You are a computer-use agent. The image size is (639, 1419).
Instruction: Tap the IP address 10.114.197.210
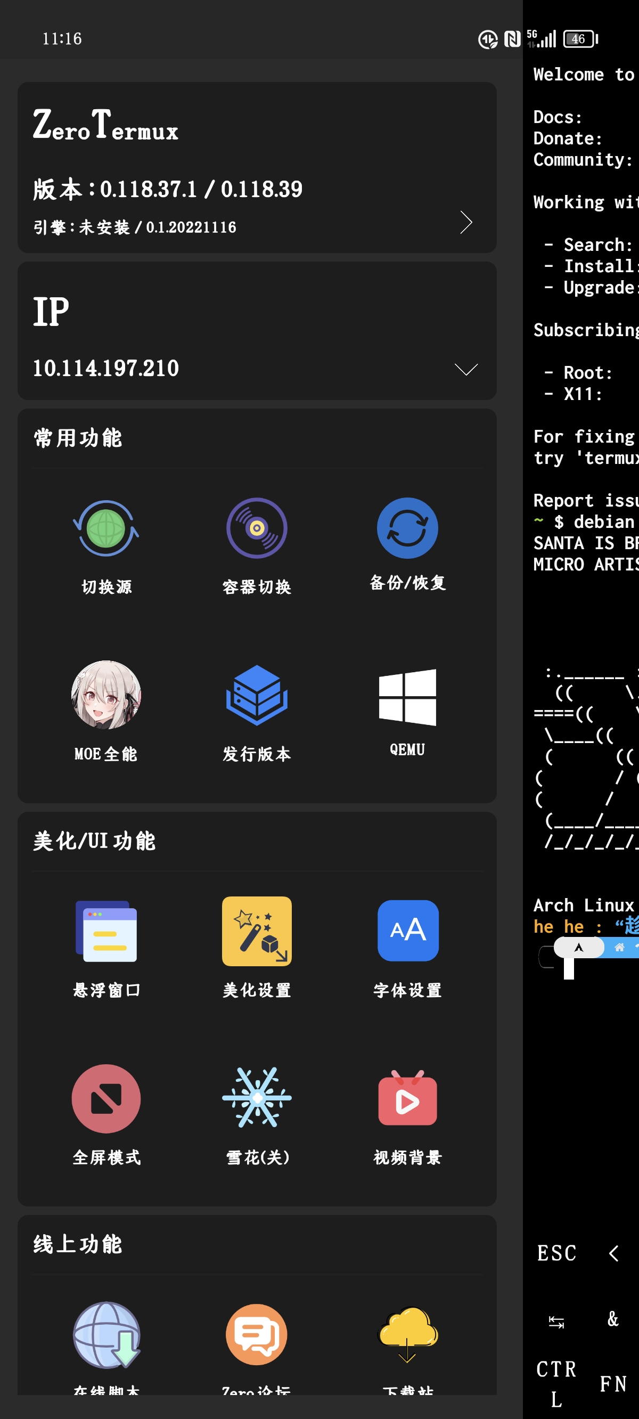[106, 368]
